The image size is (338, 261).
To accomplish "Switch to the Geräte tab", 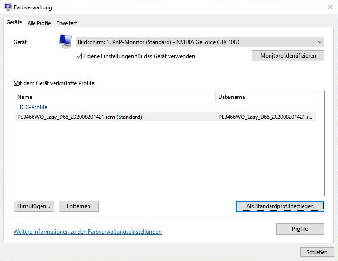I will point(14,22).
